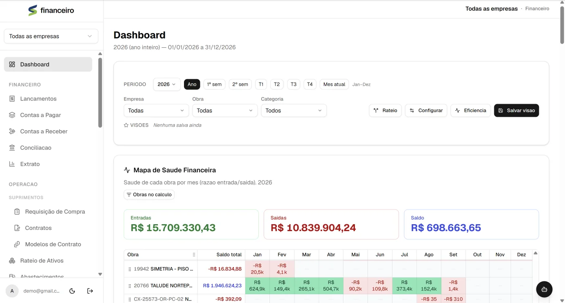Image resolution: width=565 pixels, height=303 pixels.
Task: Click the Contratos document-edit icon
Action: tap(17, 228)
